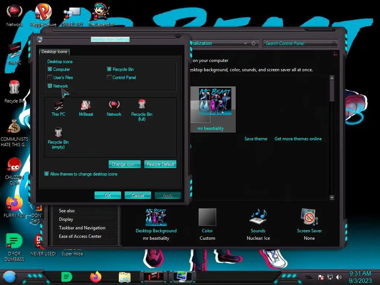The image size is (380, 285).
Task: Select the Recycle Bin desktop icon
Action: [x=14, y=92]
